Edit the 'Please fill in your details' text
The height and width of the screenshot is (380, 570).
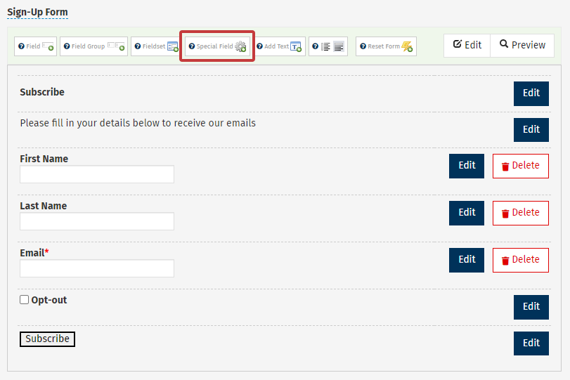tap(531, 129)
